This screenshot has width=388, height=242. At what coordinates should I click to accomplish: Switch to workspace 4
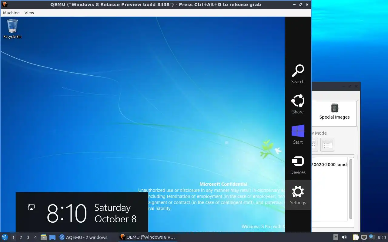click(x=35, y=237)
